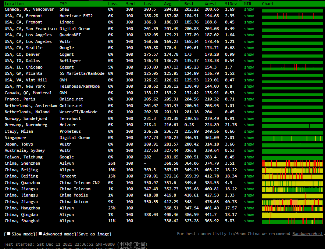Show MTR for Australia, Sydney Vultr

[x=249, y=150]
